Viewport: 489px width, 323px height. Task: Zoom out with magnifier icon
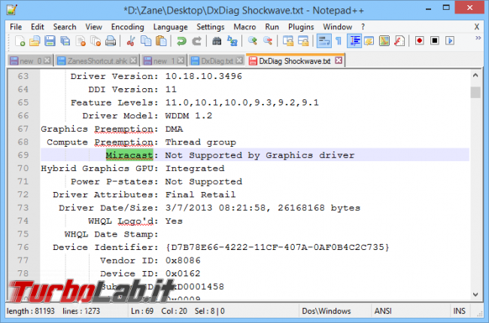[268, 41]
